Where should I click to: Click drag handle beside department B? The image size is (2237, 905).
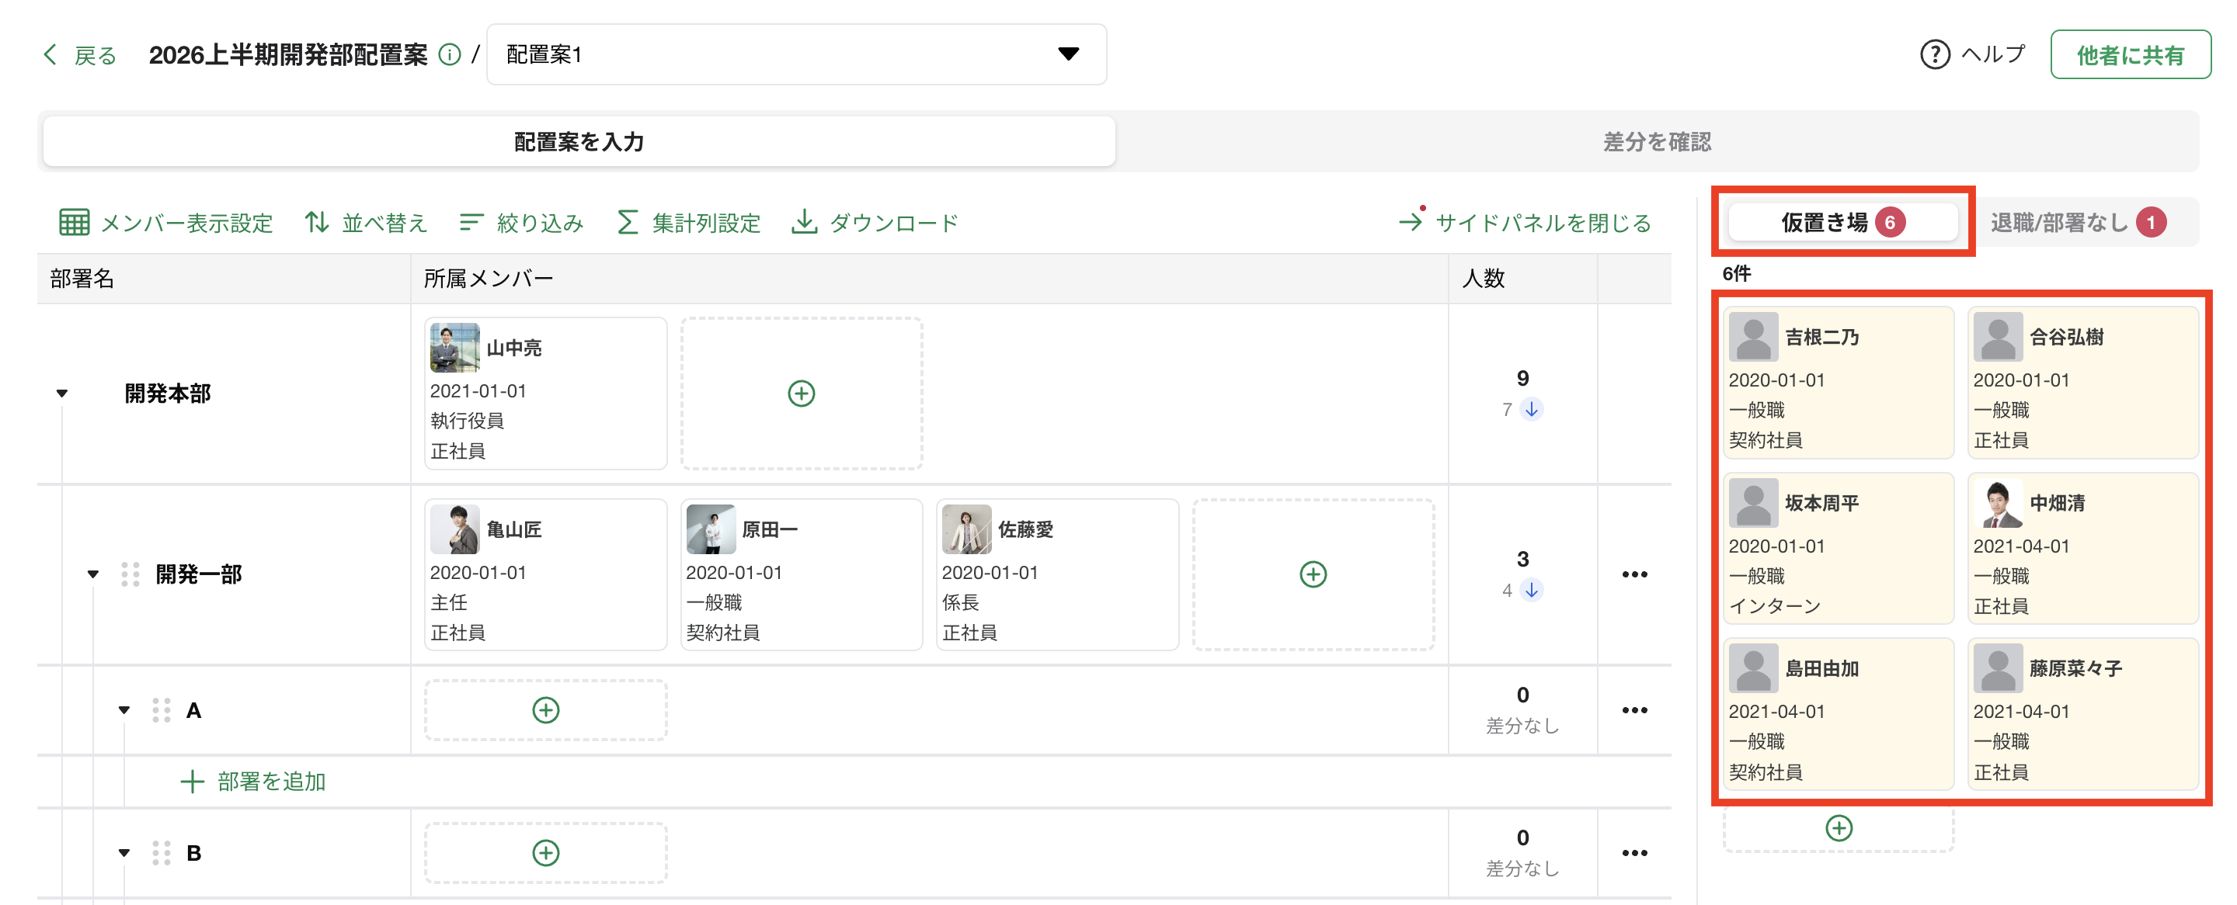click(x=161, y=852)
